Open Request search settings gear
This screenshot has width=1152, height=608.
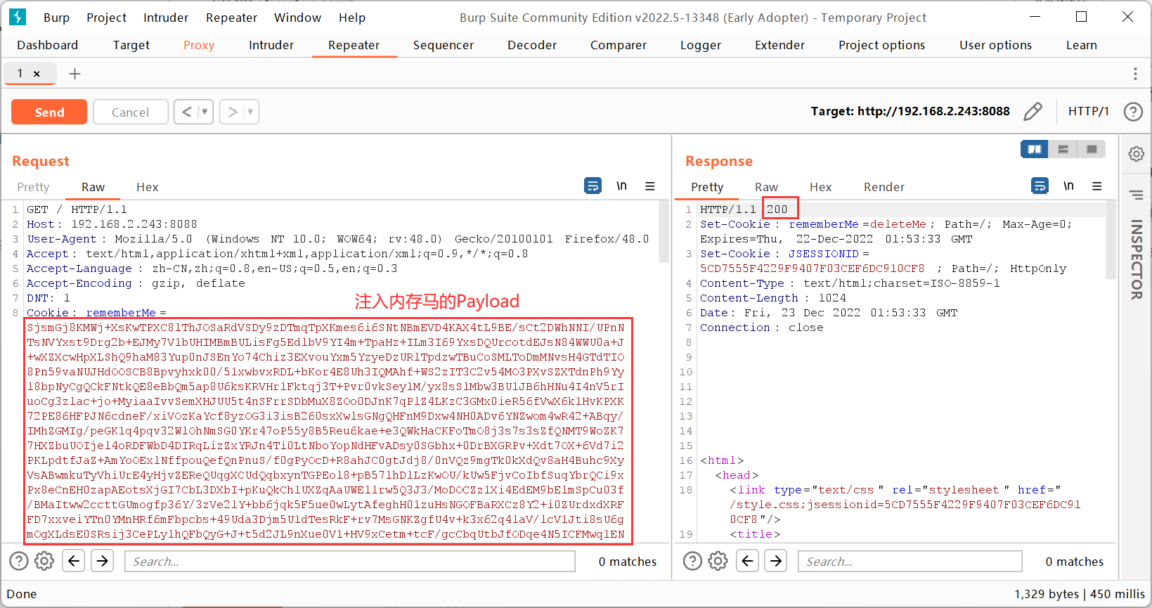tap(44, 561)
